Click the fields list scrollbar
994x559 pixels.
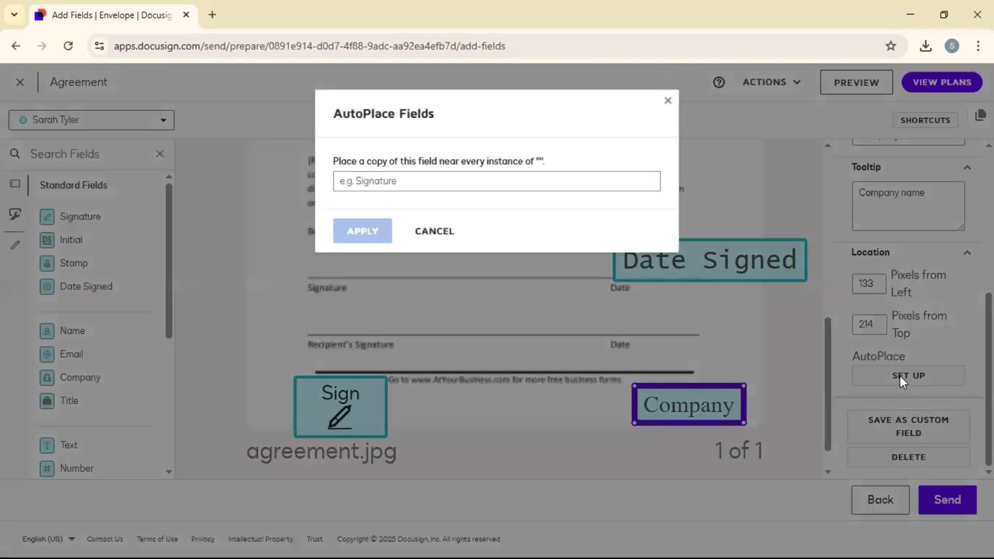pyautogui.click(x=169, y=261)
